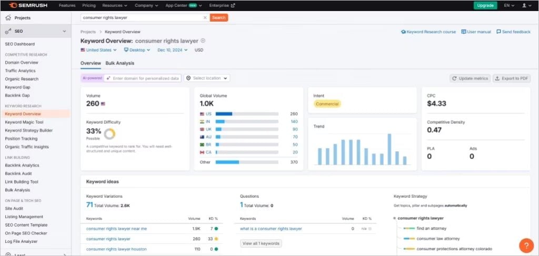This screenshot has height=256, width=539.
Task: Open the United States country dropdown
Action: [98, 50]
